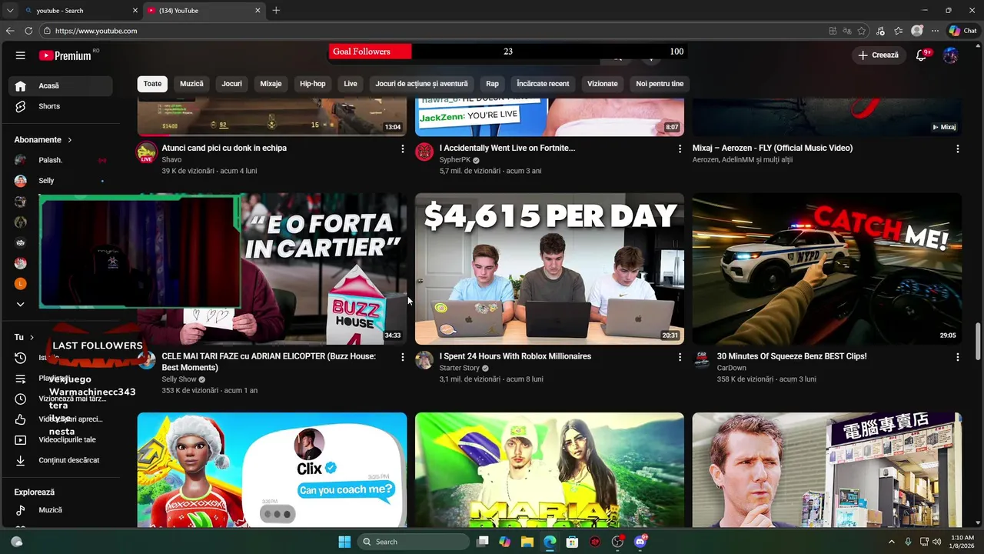Screen dimensions: 984x554
Task: Open Videoclipurile tale icon
Action: (x=21, y=440)
